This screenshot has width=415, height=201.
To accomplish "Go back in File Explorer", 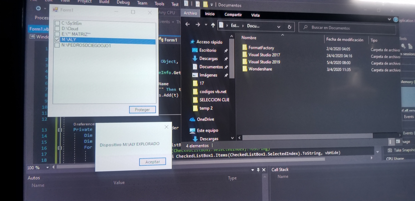I will 187,24.
